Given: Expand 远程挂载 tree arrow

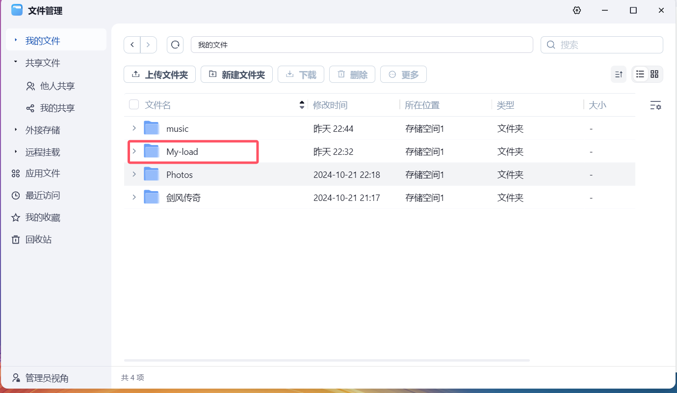Looking at the screenshot, I should click(16, 152).
